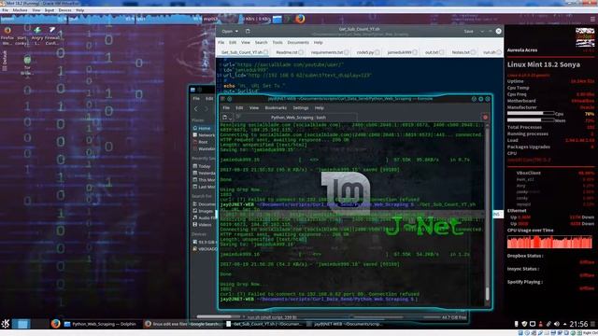Click the red close-tab icon in Konsole

[485, 118]
